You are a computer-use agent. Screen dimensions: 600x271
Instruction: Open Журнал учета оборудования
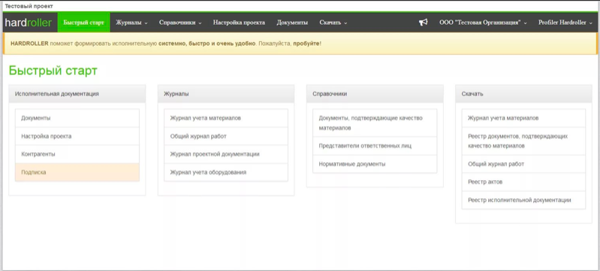pos(226,172)
